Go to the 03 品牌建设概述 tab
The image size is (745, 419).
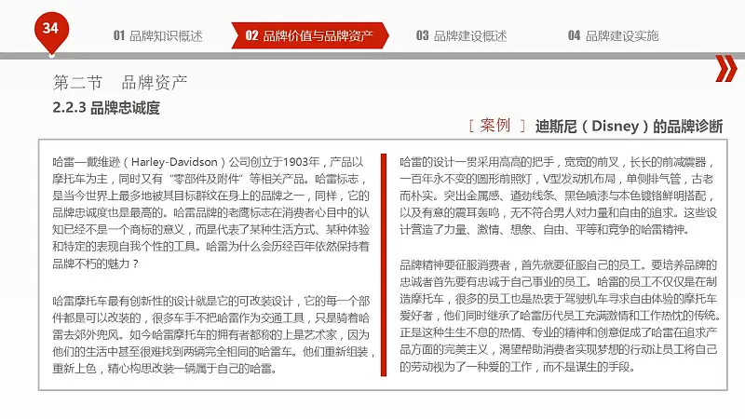[461, 35]
